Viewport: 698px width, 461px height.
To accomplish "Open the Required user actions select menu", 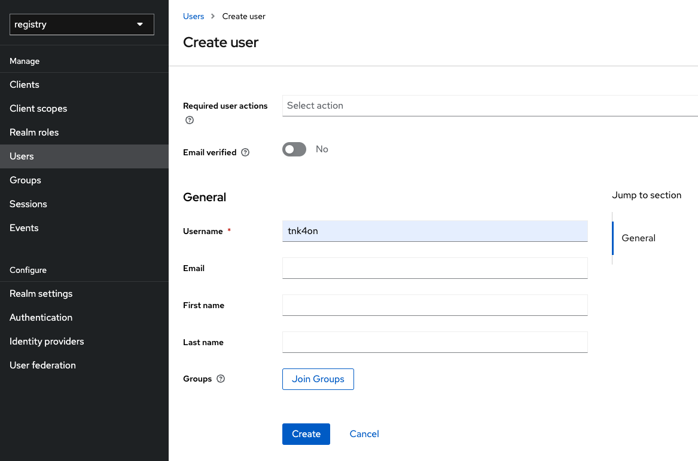I will click(x=419, y=105).
